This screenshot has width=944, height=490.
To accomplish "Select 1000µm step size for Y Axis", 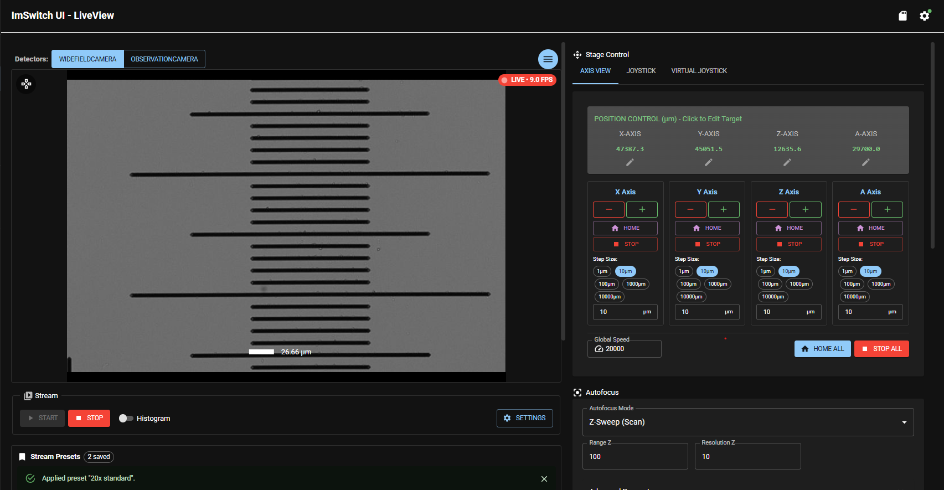I will pyautogui.click(x=718, y=284).
